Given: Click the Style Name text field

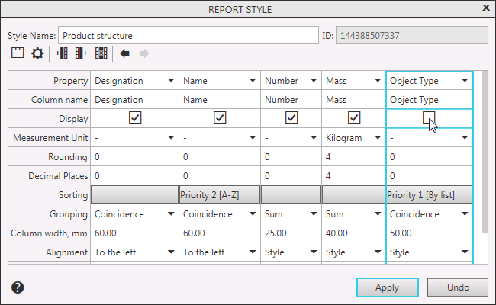Looking at the screenshot, I should [188, 35].
